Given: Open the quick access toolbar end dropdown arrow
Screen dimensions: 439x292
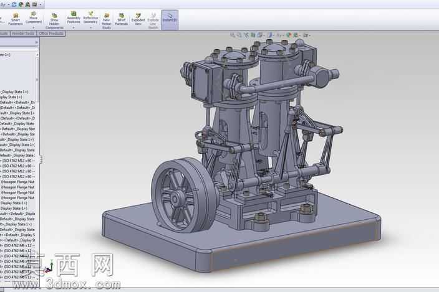Looking at the screenshot, I should (x=41, y=5).
